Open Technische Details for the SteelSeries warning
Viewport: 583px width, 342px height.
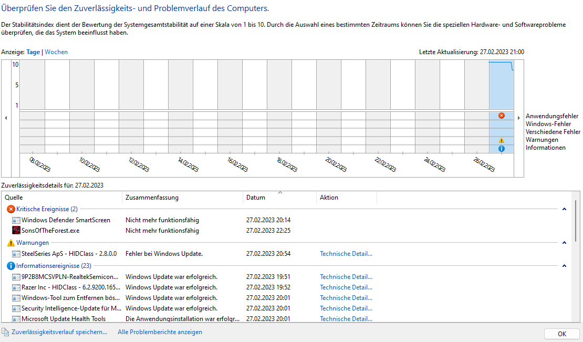pos(346,253)
